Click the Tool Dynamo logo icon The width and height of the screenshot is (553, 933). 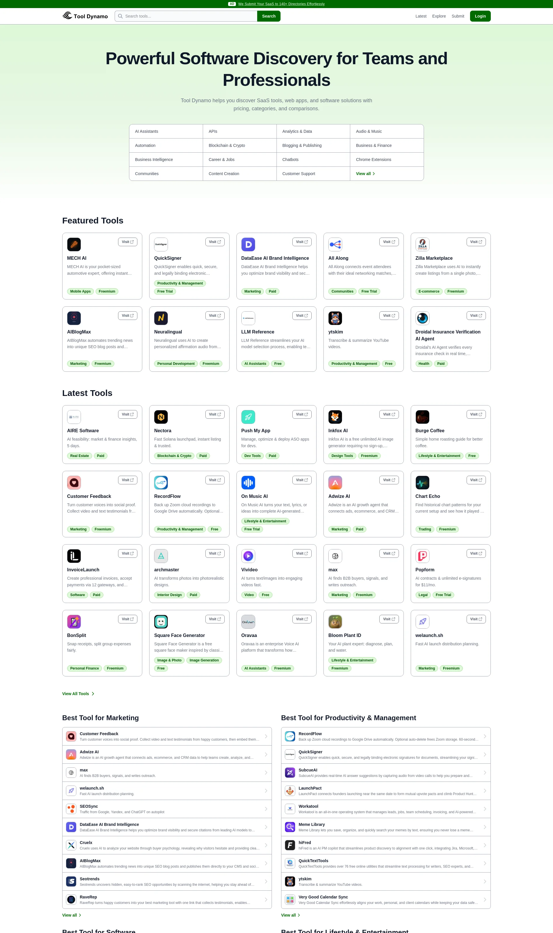[67, 16]
